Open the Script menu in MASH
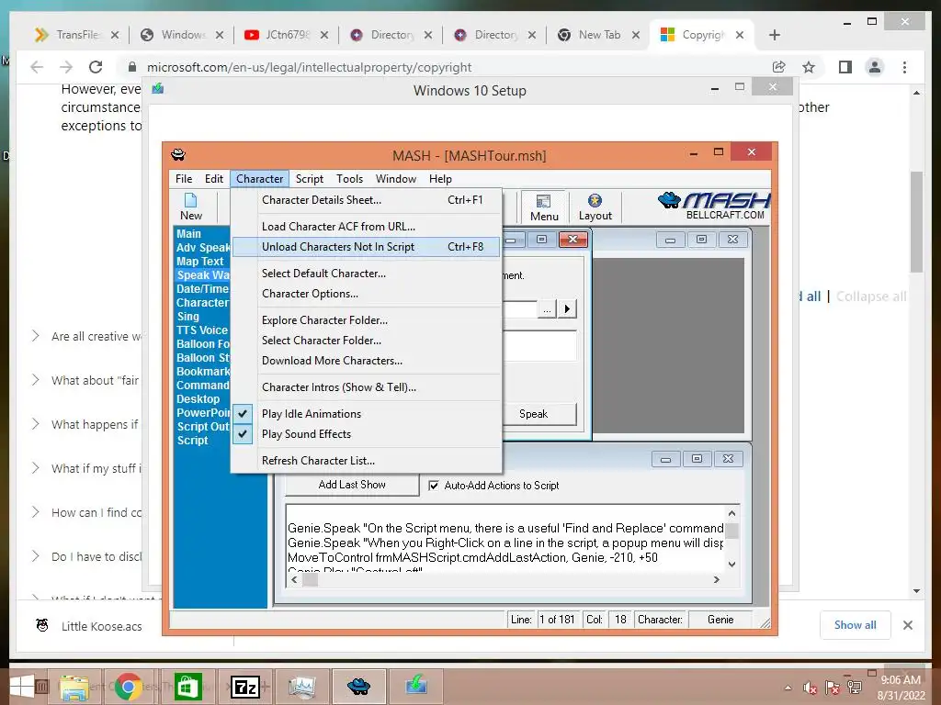Viewport: 941px width, 705px height. [309, 179]
